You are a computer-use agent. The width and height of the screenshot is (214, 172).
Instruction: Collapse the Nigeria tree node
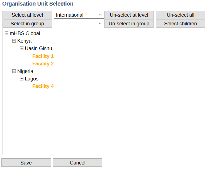[14, 71]
